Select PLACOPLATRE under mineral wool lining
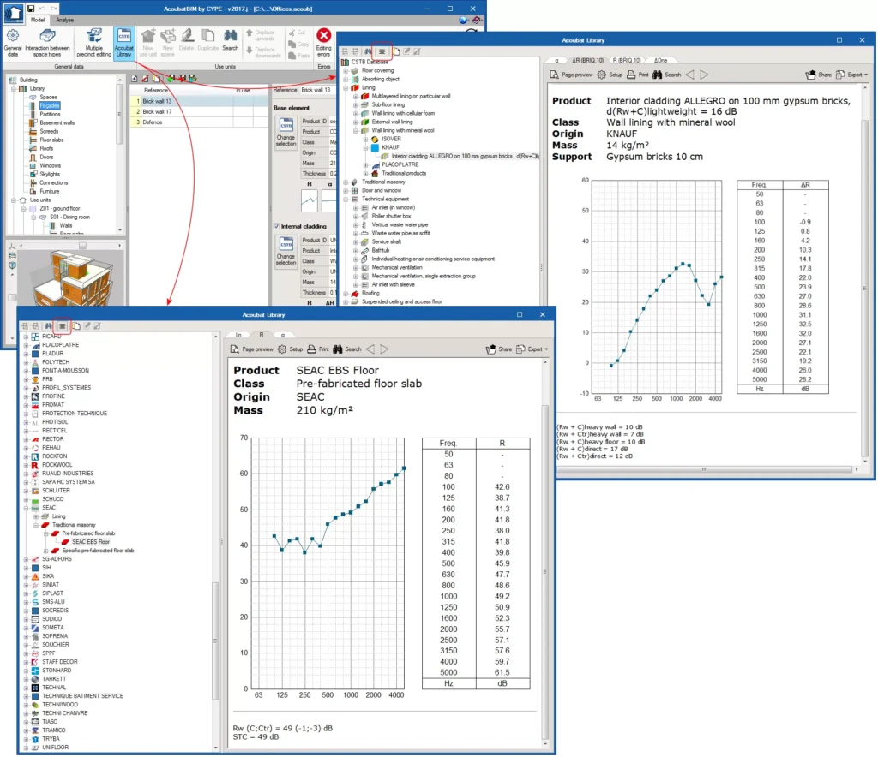 (400, 165)
